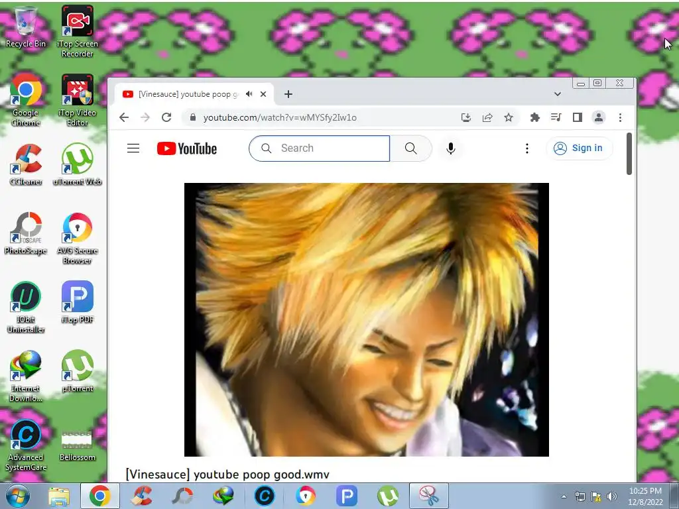The width and height of the screenshot is (679, 509).
Task: Show hidden tray icons arrow
Action: (x=564, y=496)
